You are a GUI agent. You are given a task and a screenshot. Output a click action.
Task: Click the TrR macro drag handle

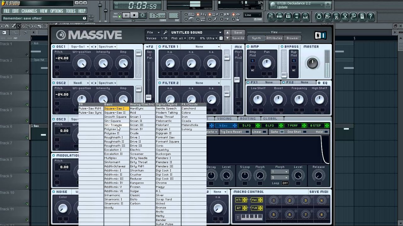tap(261, 208)
